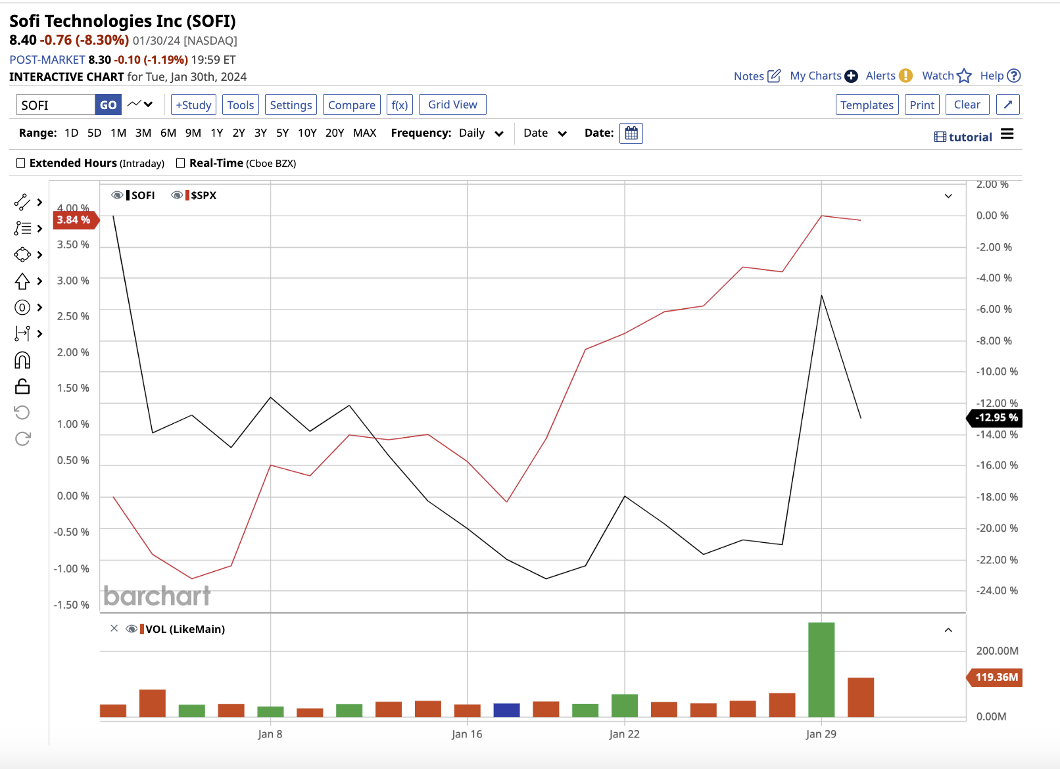
Task: Expand measurement tool options arrow
Action: [x=39, y=333]
